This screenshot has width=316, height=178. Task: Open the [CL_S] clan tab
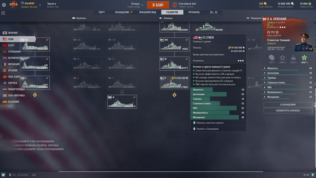click(214, 12)
